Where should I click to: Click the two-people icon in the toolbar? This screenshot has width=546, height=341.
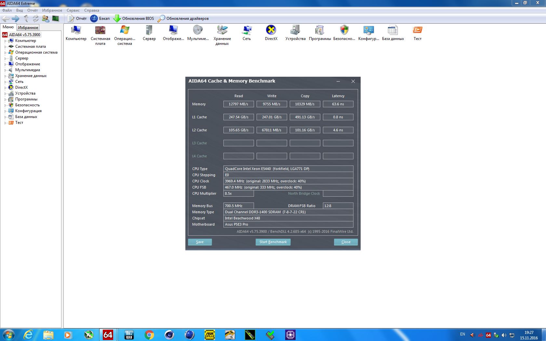(46, 19)
